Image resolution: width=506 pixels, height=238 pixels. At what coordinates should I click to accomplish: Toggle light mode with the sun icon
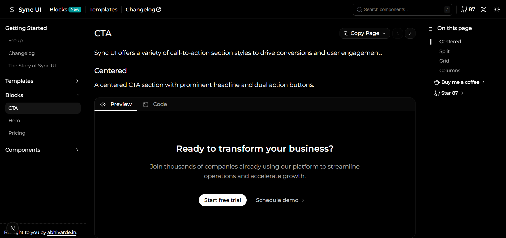click(x=497, y=10)
